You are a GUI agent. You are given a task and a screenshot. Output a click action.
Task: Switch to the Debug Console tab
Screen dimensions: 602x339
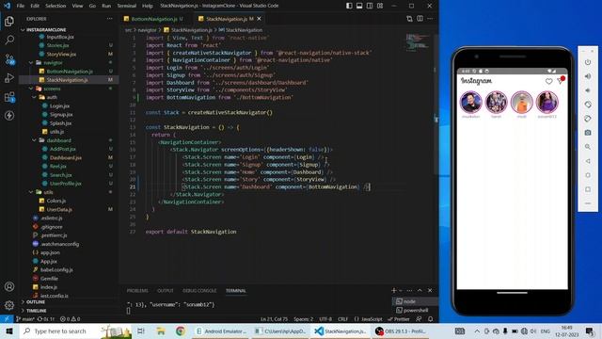[x=199, y=291]
